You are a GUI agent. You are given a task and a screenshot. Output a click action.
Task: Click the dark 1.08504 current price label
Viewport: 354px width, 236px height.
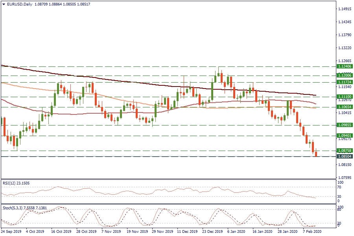(x=344, y=157)
